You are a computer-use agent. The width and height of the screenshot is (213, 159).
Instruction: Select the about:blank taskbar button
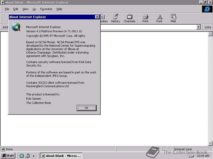point(61,156)
